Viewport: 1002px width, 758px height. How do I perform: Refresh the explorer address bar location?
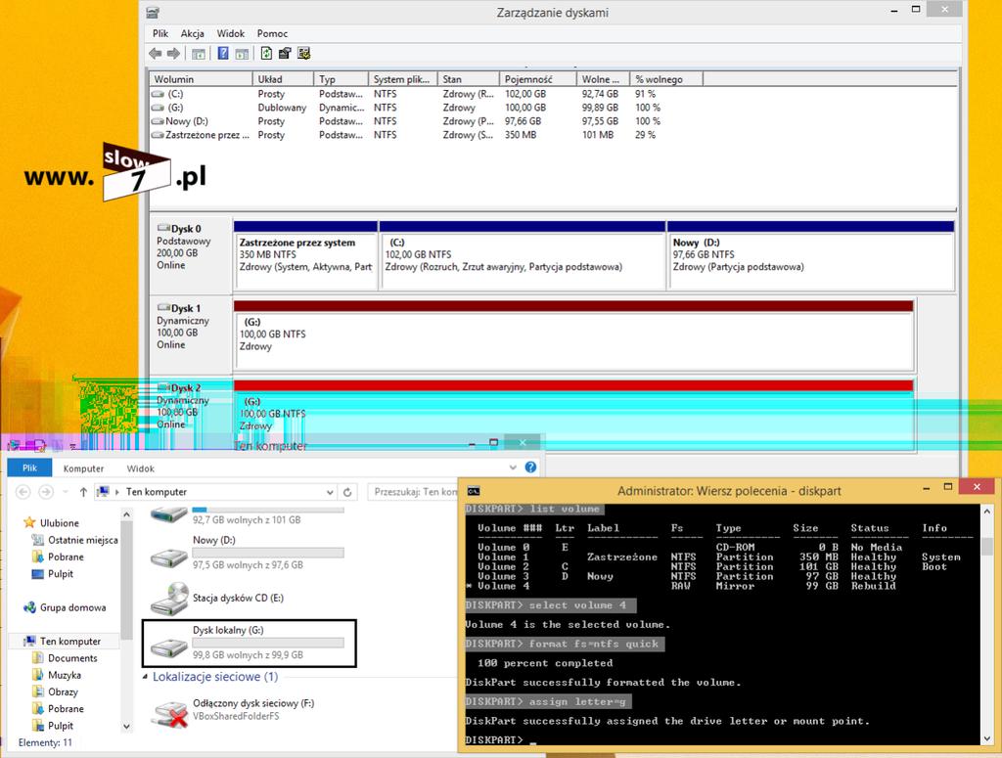[347, 492]
